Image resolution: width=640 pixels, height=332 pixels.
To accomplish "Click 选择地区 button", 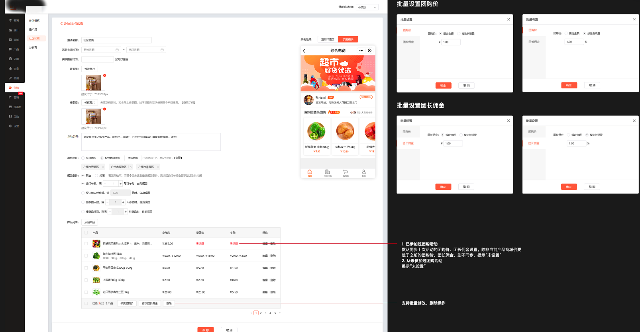I will click(x=133, y=158).
